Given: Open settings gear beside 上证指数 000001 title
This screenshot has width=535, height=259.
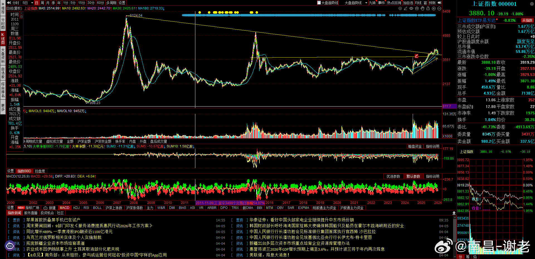Looking at the screenshot, I should click(532, 4).
